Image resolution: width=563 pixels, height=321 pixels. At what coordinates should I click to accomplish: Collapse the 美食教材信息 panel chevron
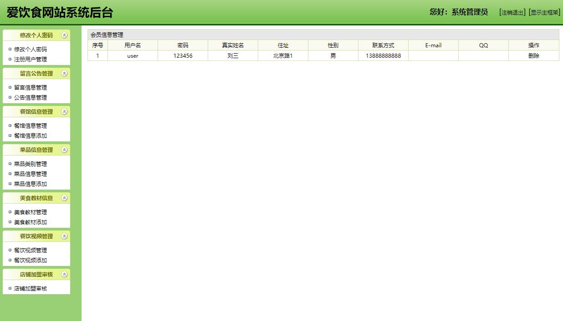click(x=64, y=198)
